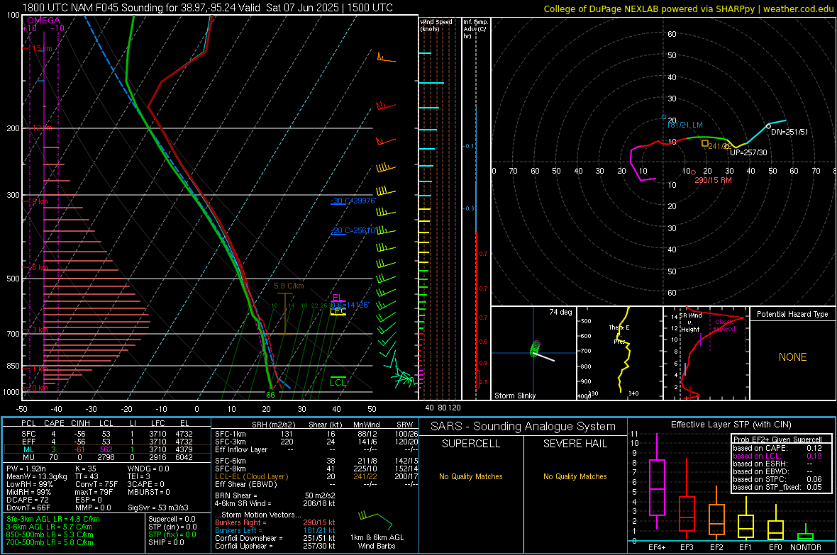Image resolution: width=837 pixels, height=555 pixels.
Task: Click the 'SHIP = 0.0' value
Action: coord(166,542)
